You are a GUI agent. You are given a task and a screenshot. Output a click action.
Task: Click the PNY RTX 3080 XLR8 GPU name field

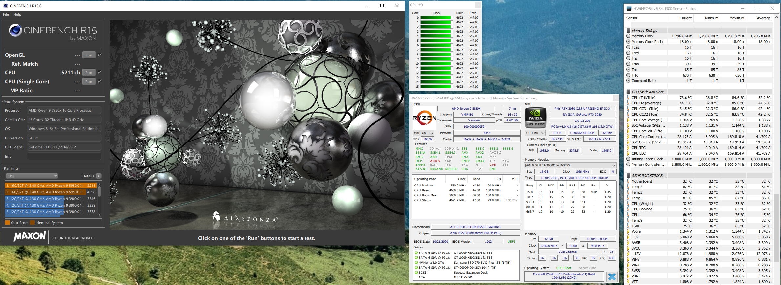click(582, 109)
